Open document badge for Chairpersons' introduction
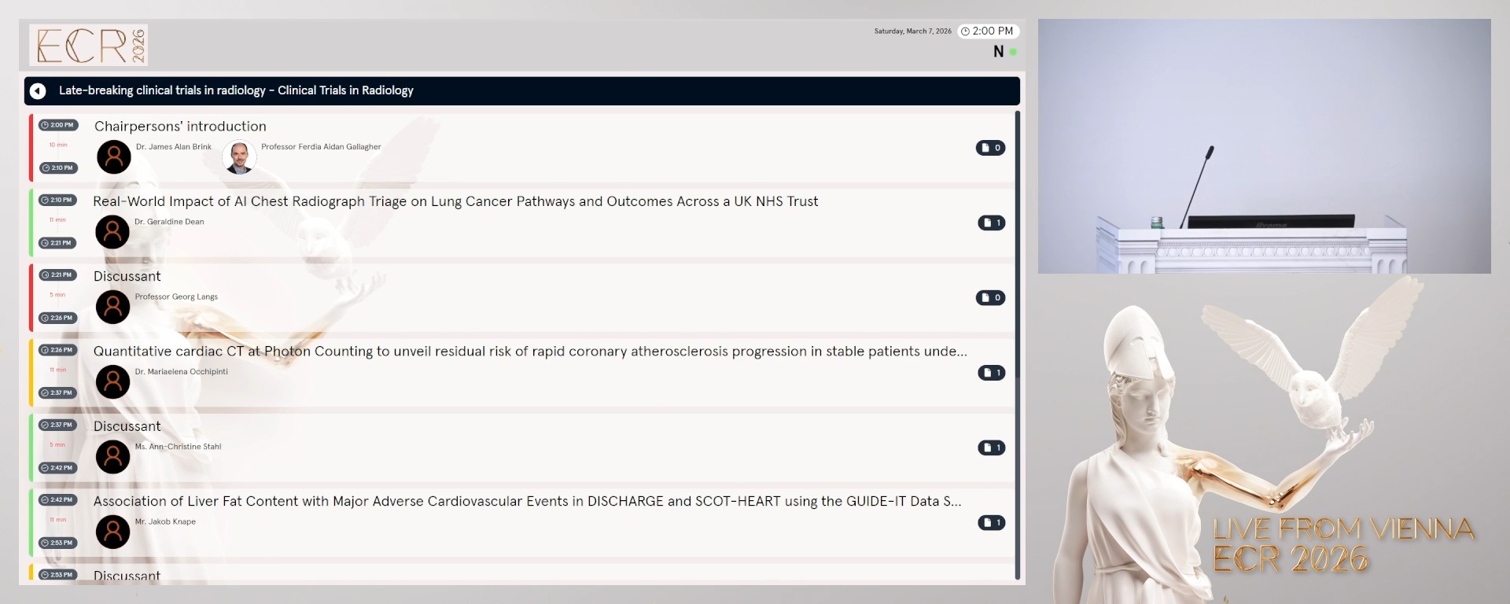Image resolution: width=1510 pixels, height=604 pixels. coord(990,148)
